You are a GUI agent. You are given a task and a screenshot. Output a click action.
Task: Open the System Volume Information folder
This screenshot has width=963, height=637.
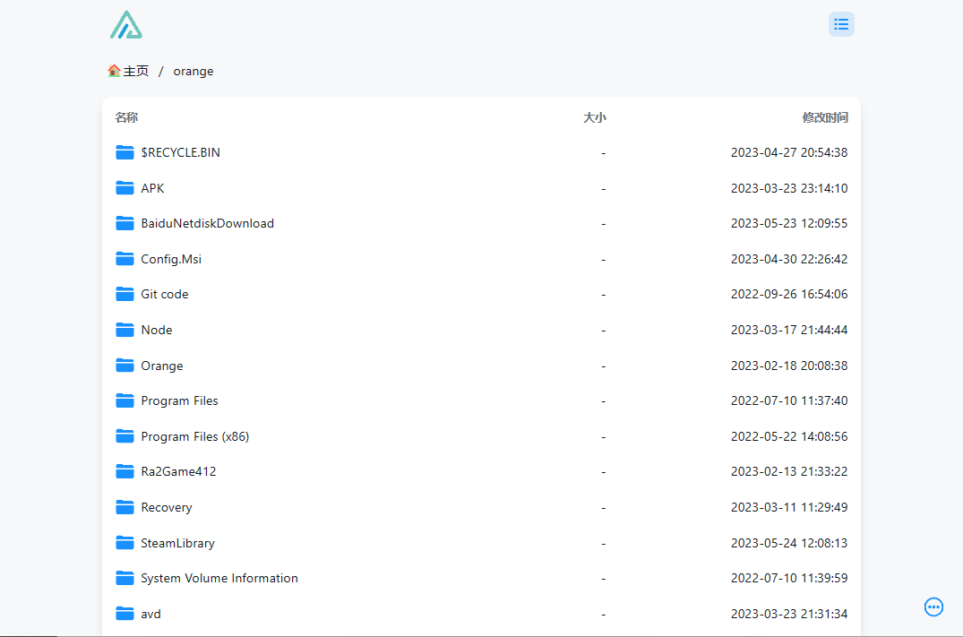(219, 578)
